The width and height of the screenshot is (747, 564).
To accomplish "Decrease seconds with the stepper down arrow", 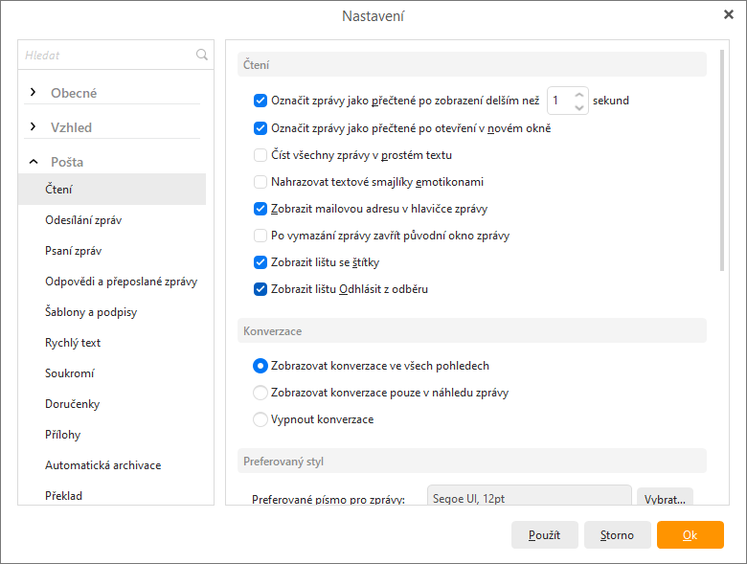I will click(x=579, y=107).
